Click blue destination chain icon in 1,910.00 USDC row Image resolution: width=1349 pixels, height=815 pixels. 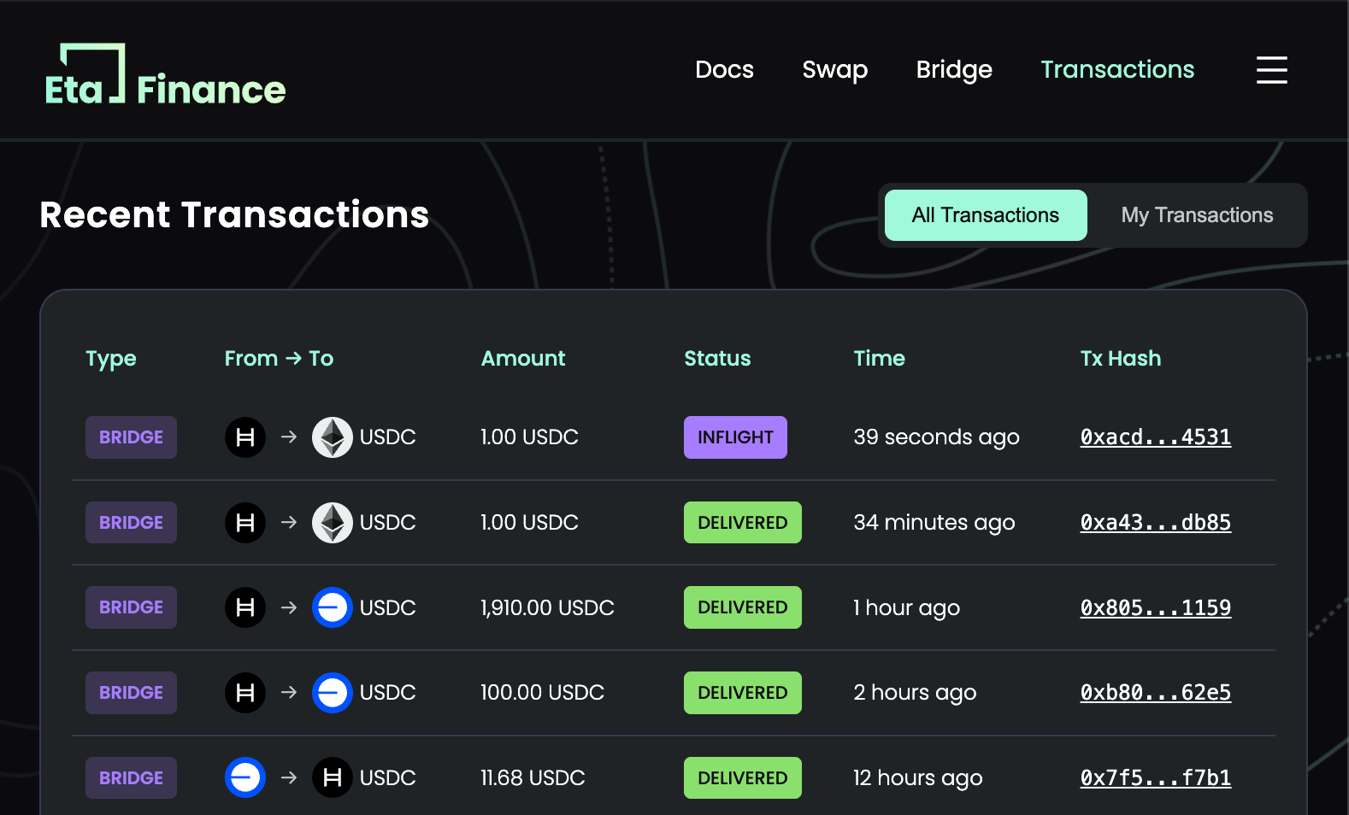332,607
